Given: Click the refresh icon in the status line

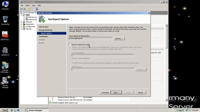Looking at the screenshot, I should click(x=50, y=103).
